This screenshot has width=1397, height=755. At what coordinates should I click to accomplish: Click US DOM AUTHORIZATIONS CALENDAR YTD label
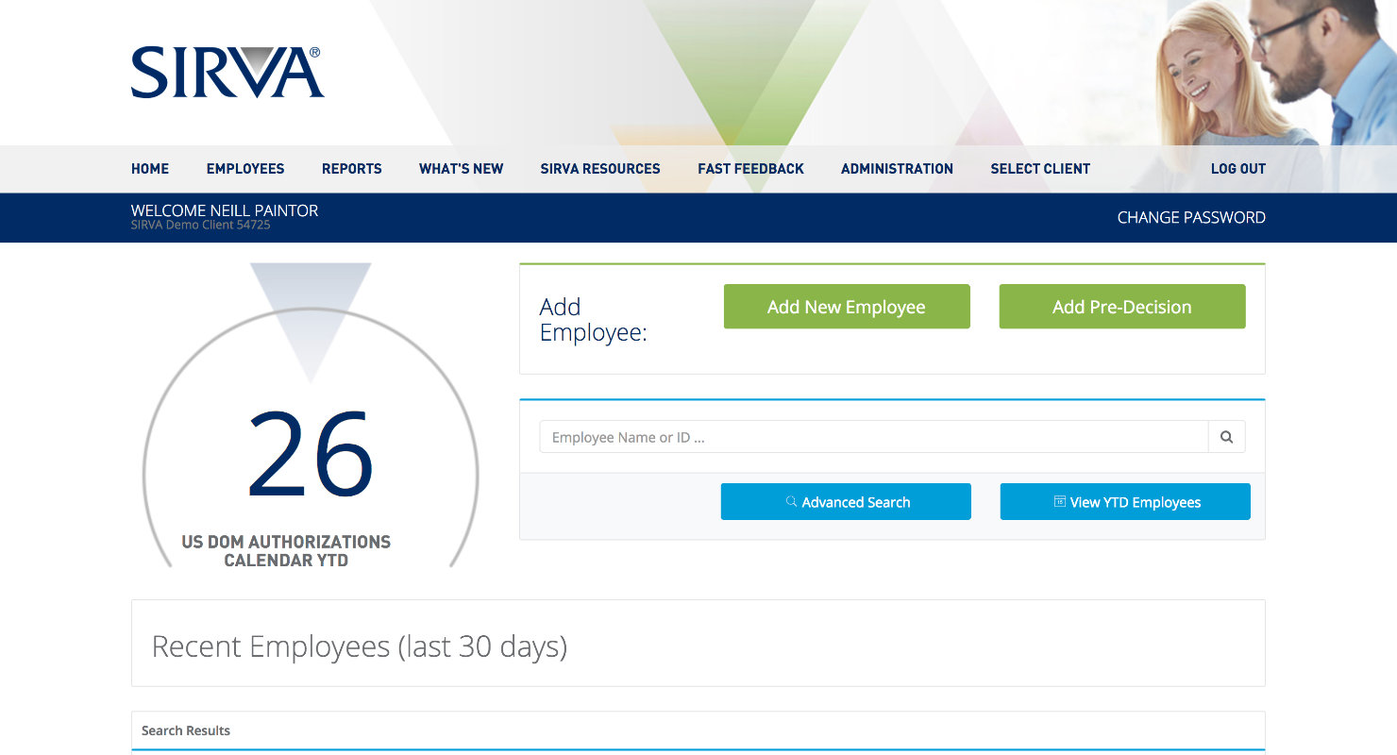[x=286, y=551]
